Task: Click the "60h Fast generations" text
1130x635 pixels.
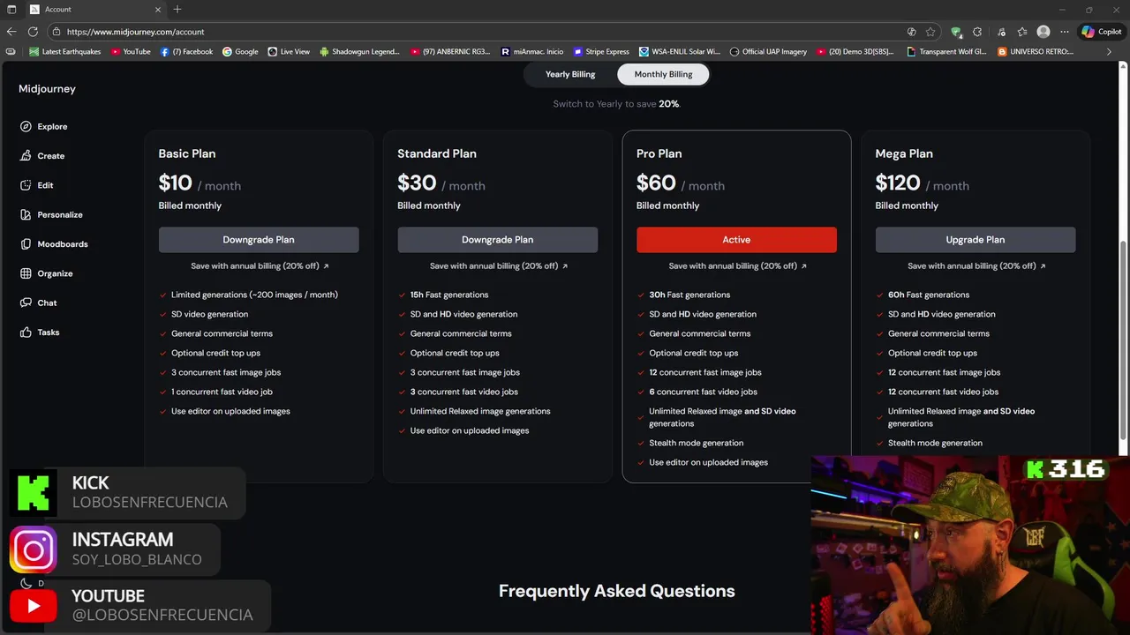Action: click(x=928, y=295)
